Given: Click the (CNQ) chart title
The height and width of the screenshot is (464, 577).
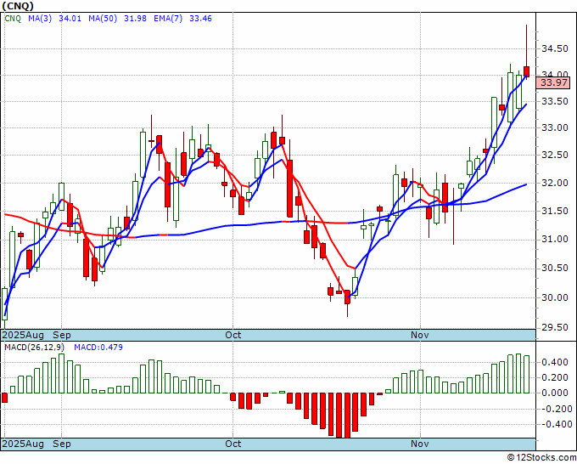Looking at the screenshot, I should point(18,6).
